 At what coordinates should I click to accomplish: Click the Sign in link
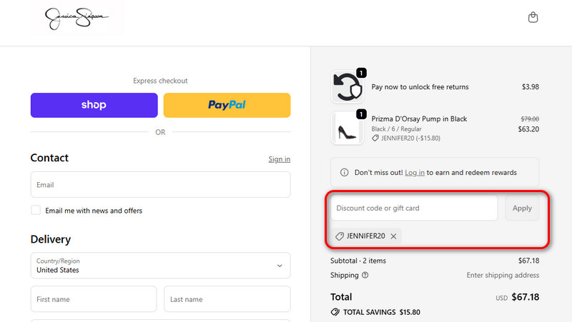pos(279,159)
